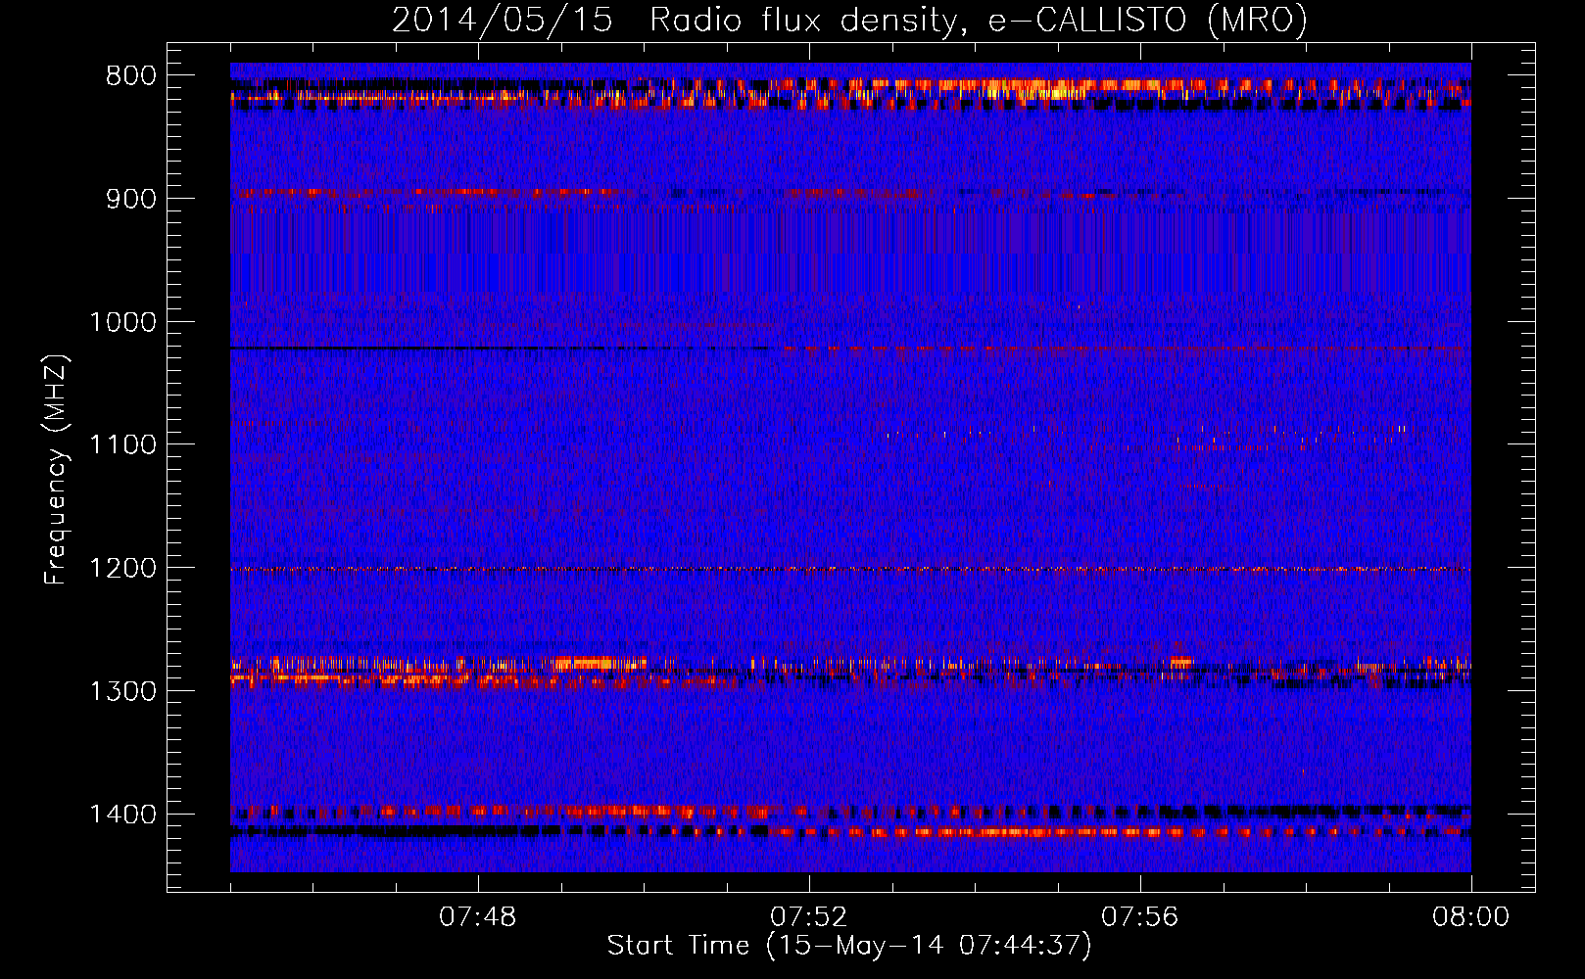Screen dimensions: 1585x979
Task: Click the 900 frequency tick label
Action: click(130, 199)
